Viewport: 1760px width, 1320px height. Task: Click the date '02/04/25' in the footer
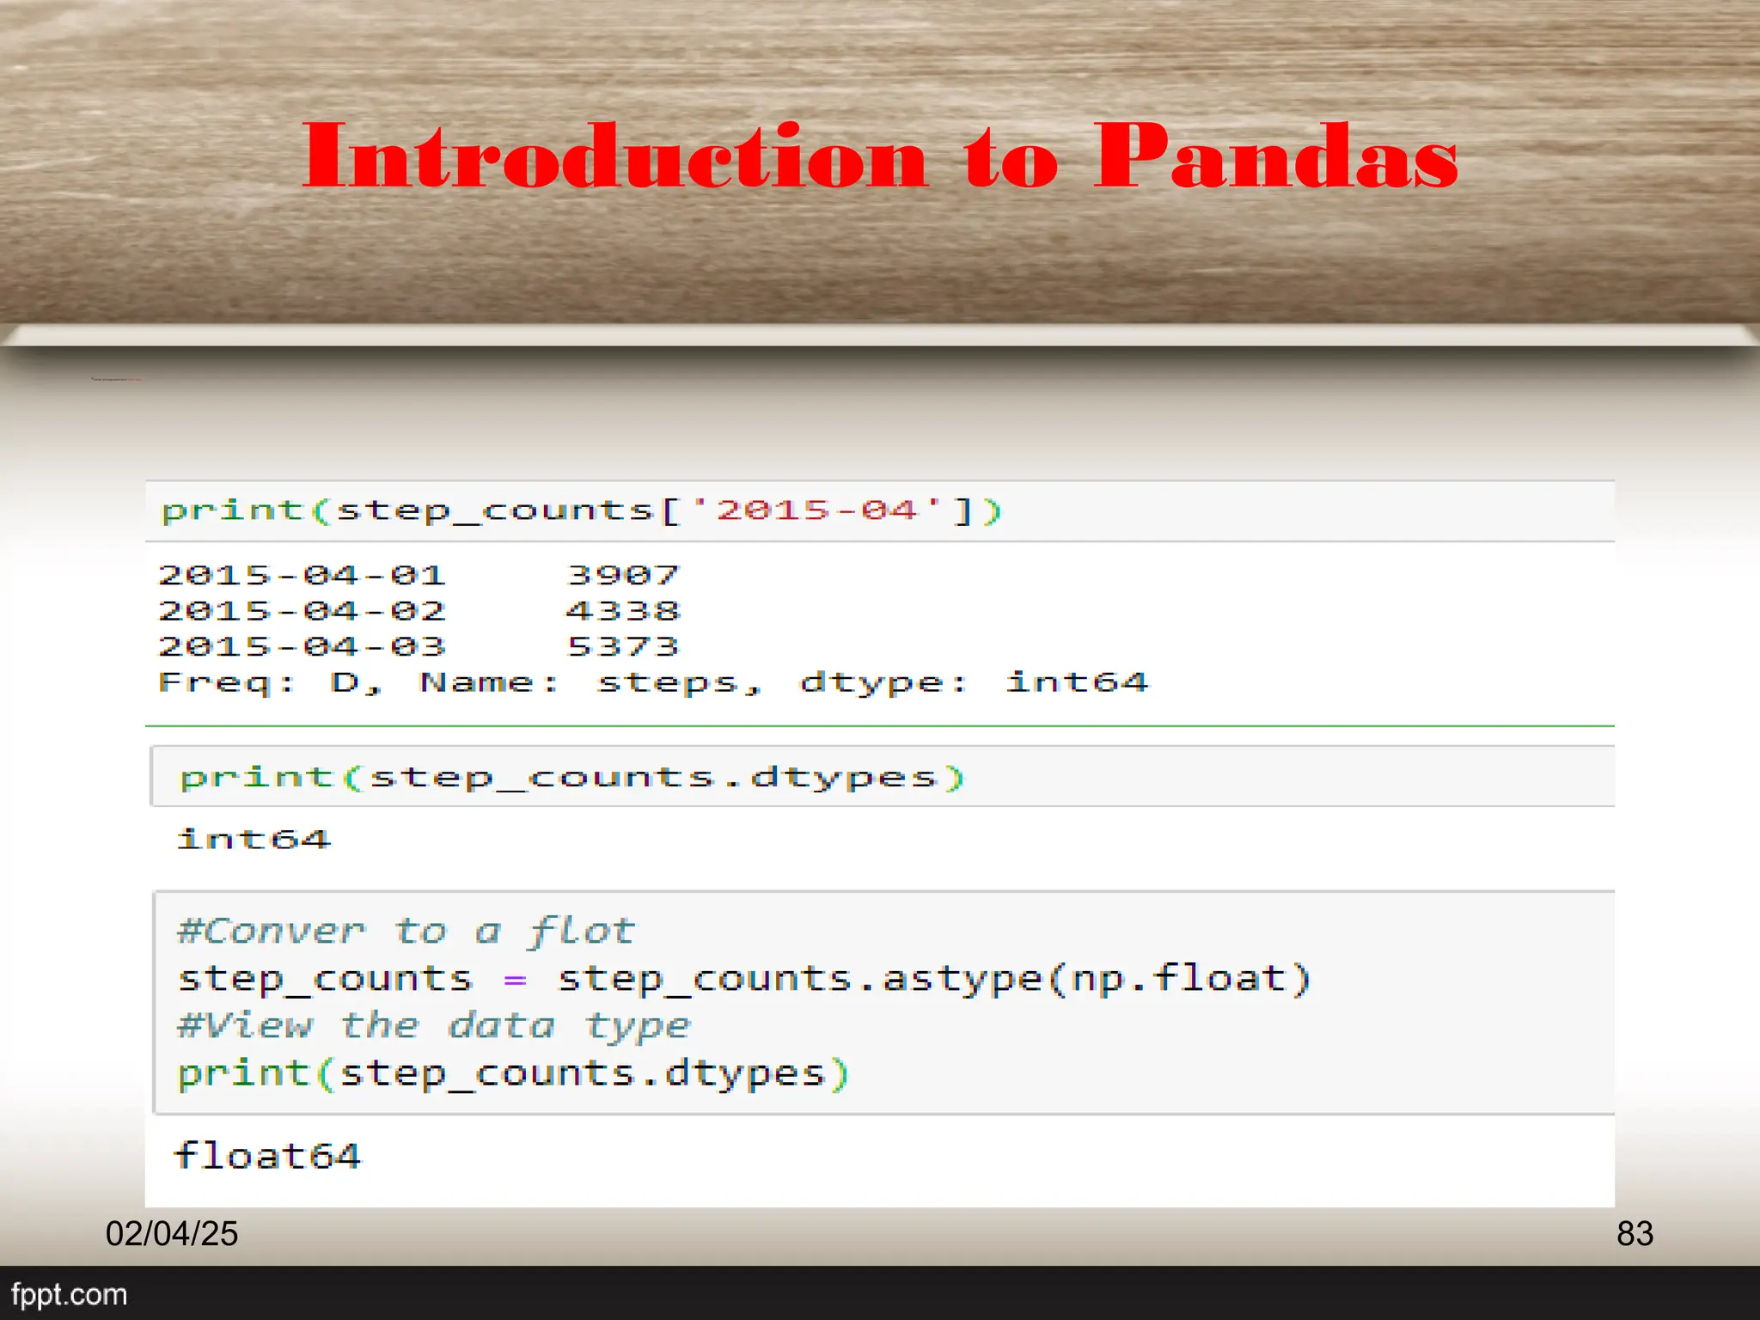click(x=172, y=1233)
